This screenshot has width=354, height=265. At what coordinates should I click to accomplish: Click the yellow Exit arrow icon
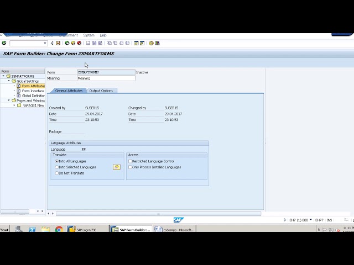click(73, 43)
